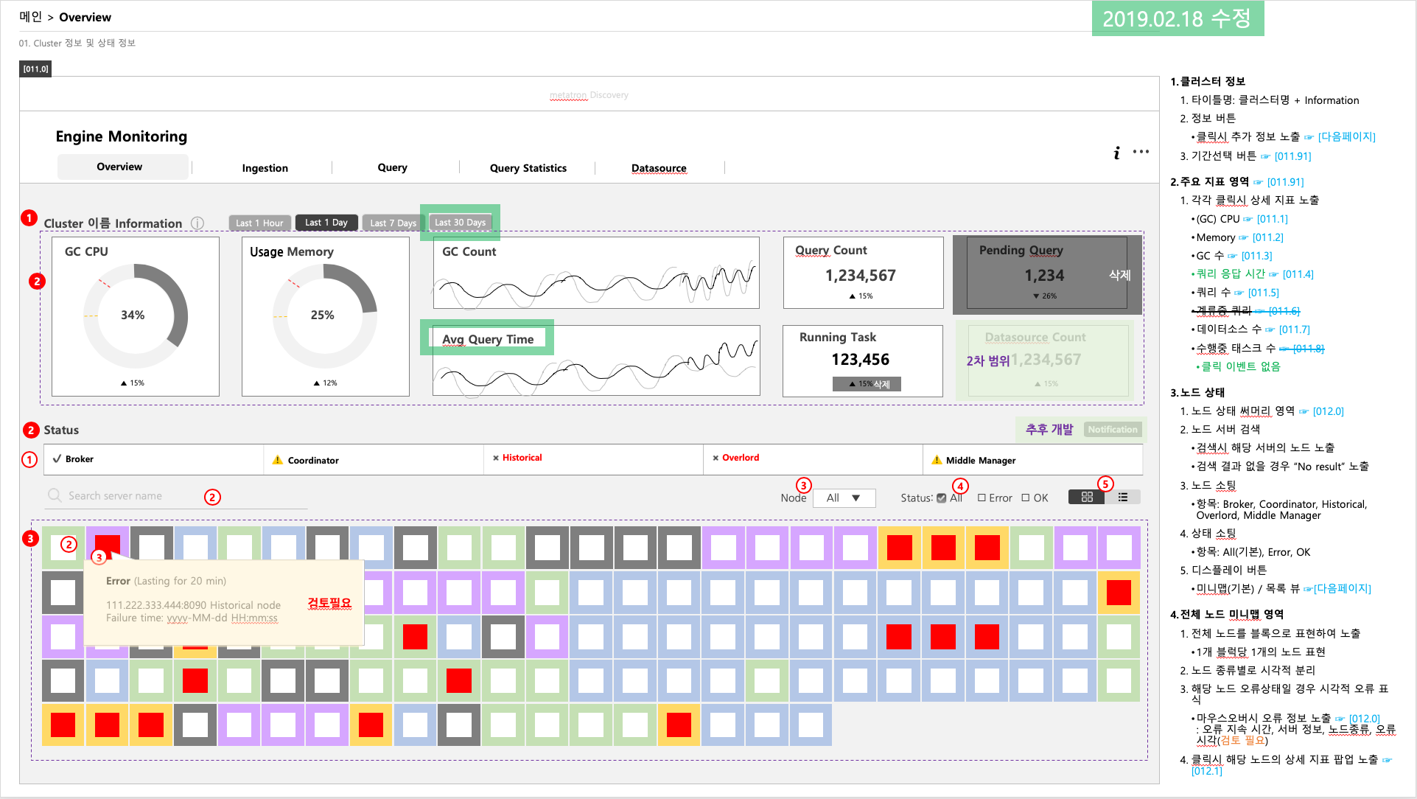Click the info icon in the top right corner
The height and width of the screenshot is (799, 1417).
pyautogui.click(x=1117, y=152)
